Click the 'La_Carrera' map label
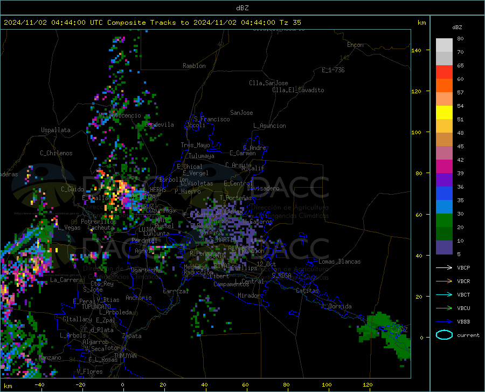The height and width of the screenshot is (392, 485). click(x=66, y=280)
